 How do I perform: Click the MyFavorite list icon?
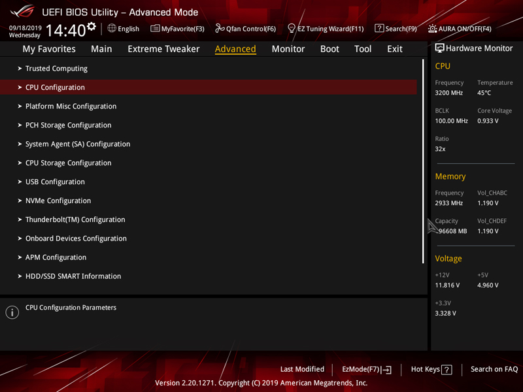click(155, 28)
